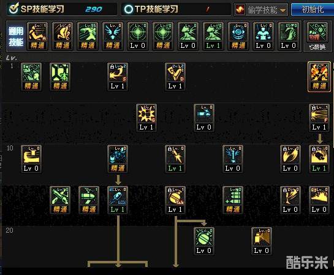Viewport: 334px width, 275px height.
Task: Select the SP技能学习 checkmark option
Action: tap(13, 9)
